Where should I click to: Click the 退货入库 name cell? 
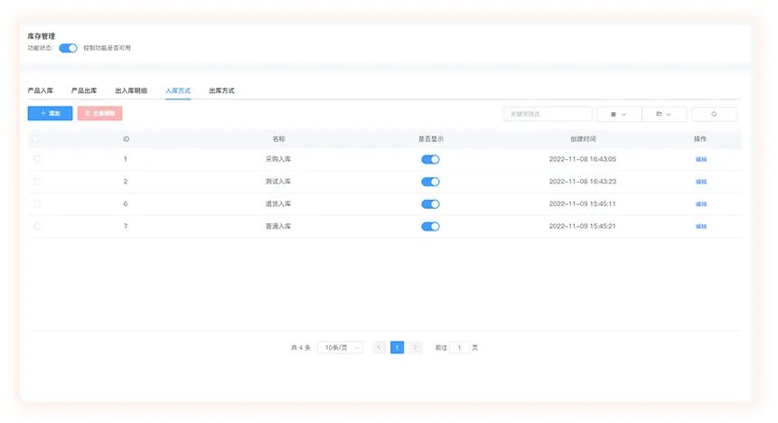tap(278, 203)
